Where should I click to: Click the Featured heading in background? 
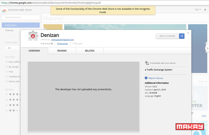[x=53, y=18]
